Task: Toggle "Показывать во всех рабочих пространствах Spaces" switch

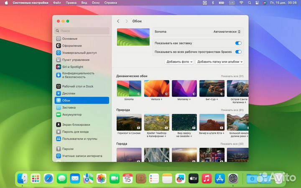Action: (x=238, y=52)
